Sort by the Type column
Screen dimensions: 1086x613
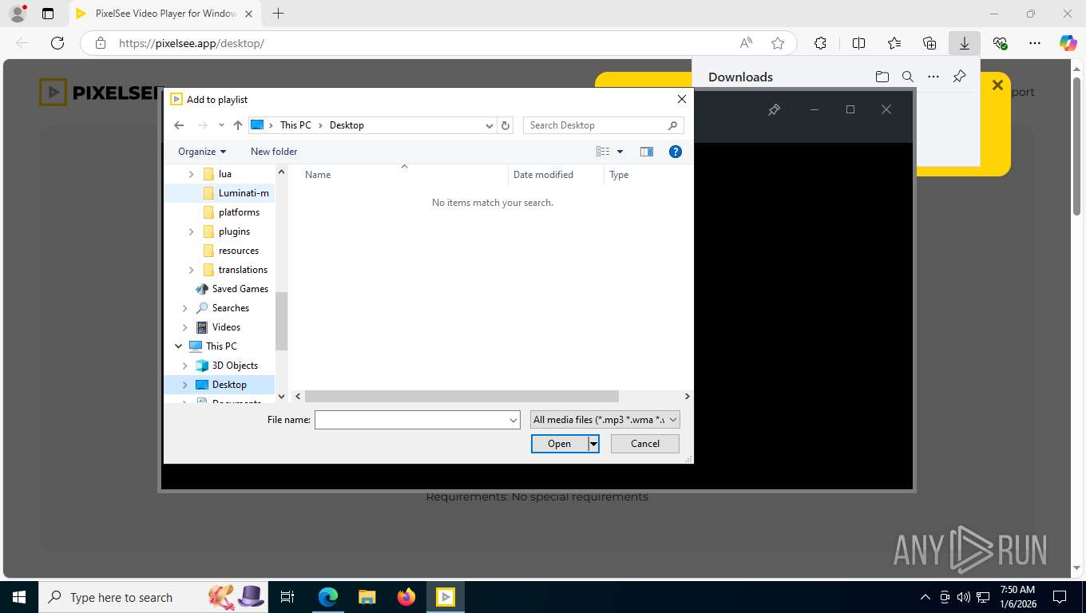[x=619, y=175]
